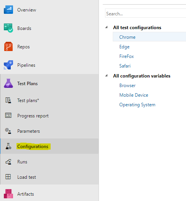Select the Pipelines rocket icon
This screenshot has height=201, width=186.
tap(8, 65)
